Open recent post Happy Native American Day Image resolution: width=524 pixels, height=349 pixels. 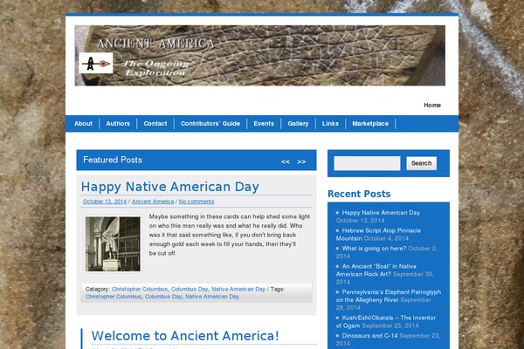click(381, 213)
